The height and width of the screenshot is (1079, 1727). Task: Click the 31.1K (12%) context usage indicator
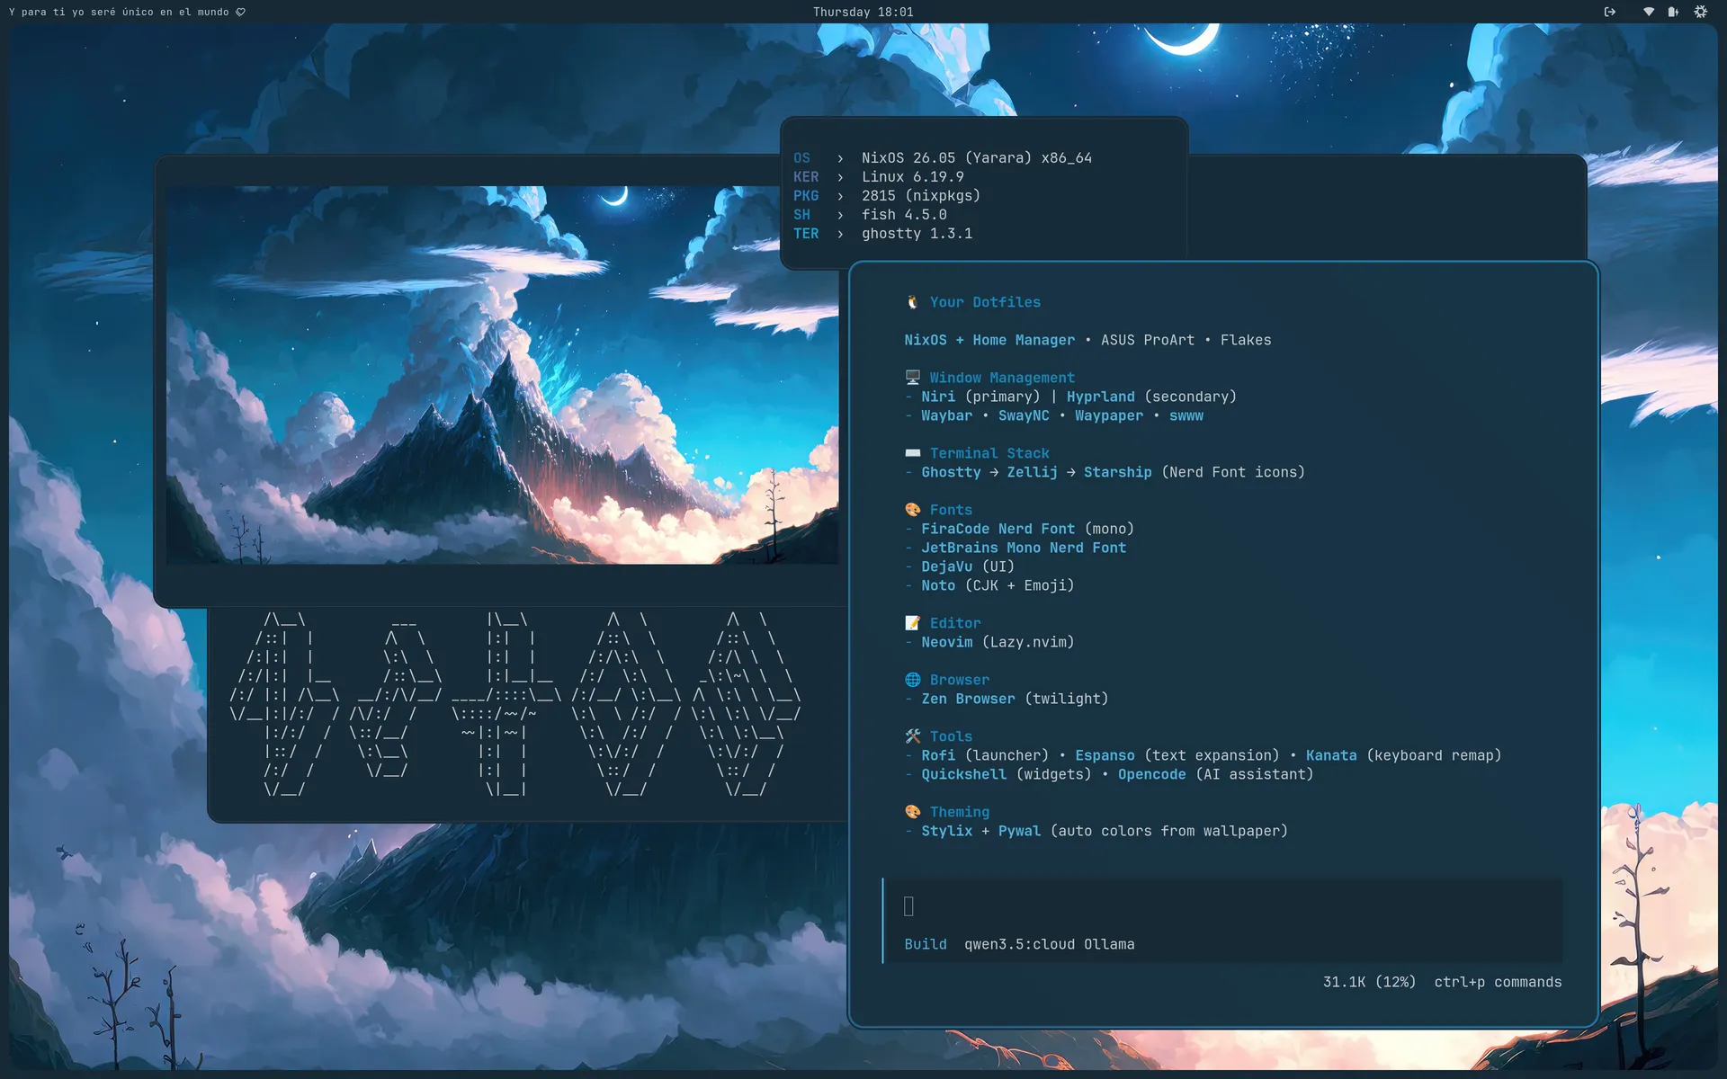point(1369,982)
